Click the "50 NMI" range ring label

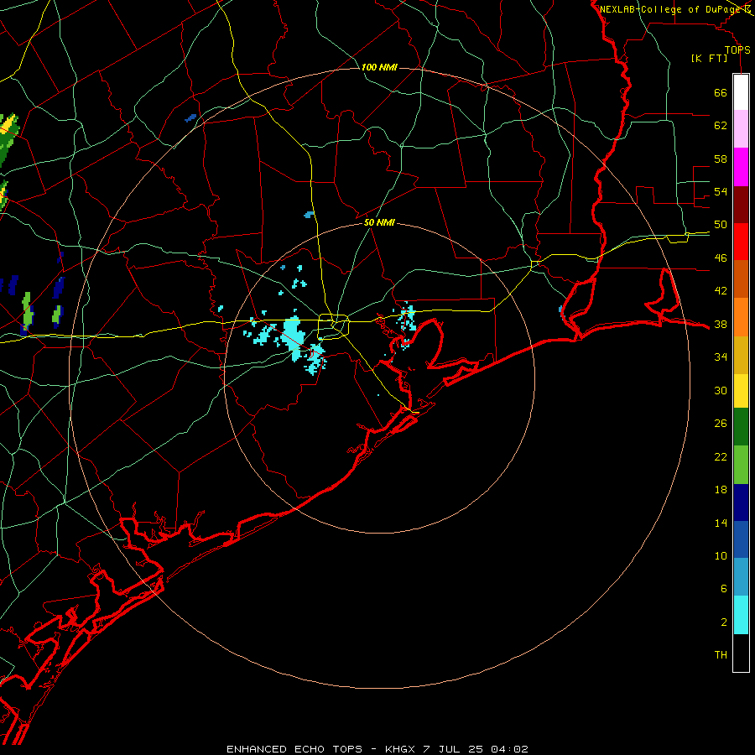point(379,222)
